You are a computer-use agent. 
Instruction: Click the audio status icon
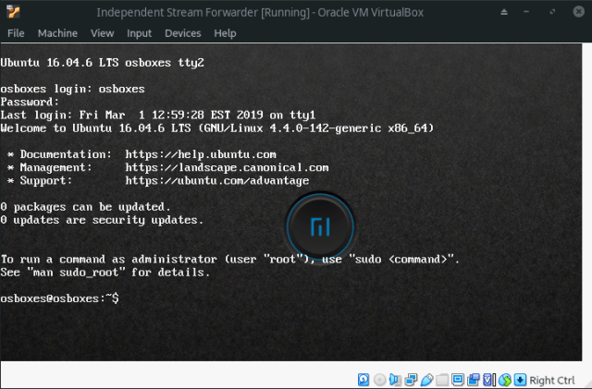[395, 380]
